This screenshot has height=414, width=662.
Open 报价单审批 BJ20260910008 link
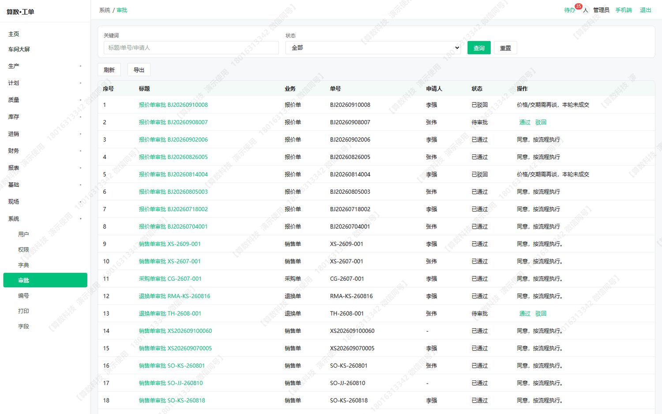pos(173,105)
